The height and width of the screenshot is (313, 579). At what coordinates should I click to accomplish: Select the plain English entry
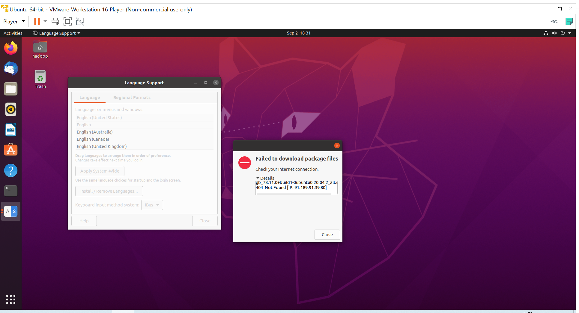point(145,125)
